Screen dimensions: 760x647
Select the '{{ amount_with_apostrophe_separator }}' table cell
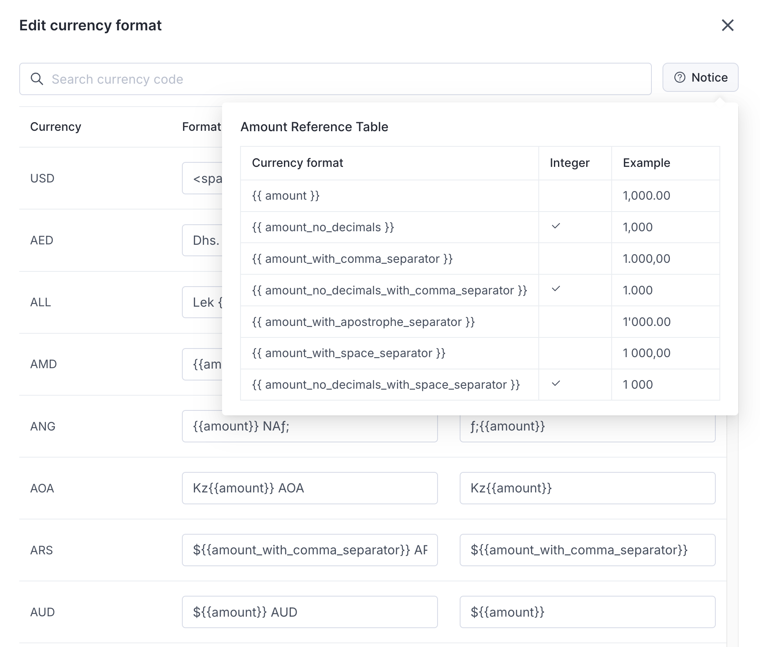click(363, 322)
